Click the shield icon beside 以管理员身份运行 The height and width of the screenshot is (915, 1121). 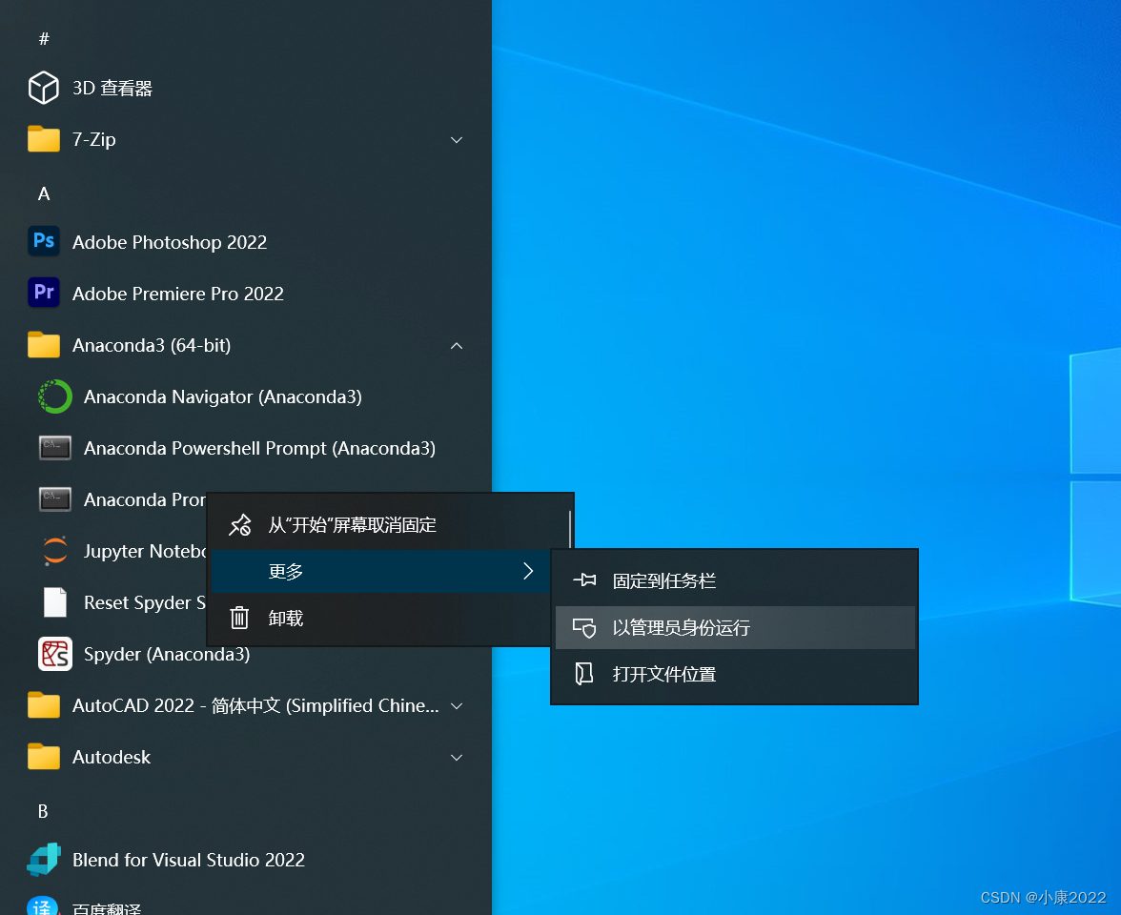click(584, 627)
